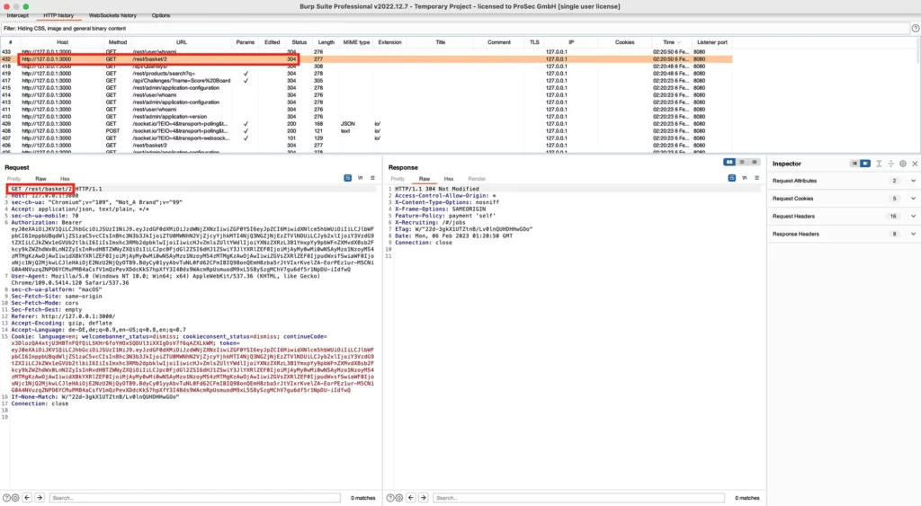Open filter help question mark icon
The height and width of the screenshot is (506, 921).
click(915, 28)
